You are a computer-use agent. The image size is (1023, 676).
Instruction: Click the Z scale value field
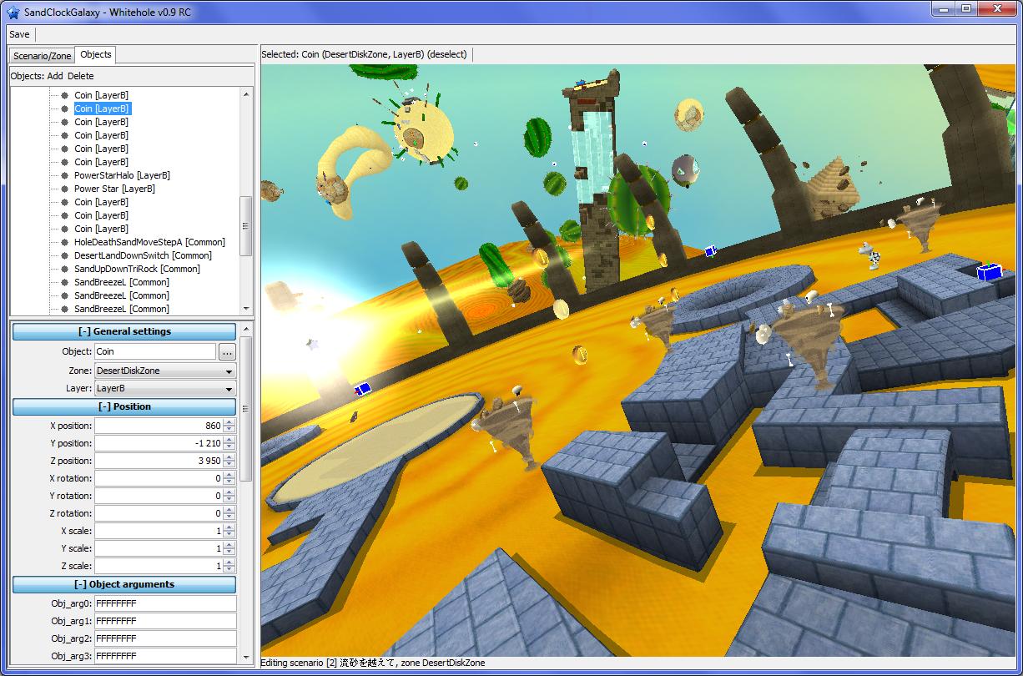tap(159, 566)
